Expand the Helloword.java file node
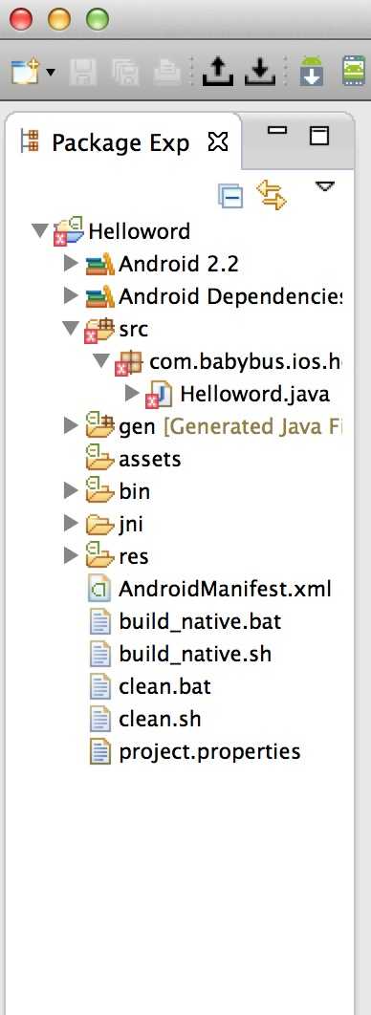 132,392
